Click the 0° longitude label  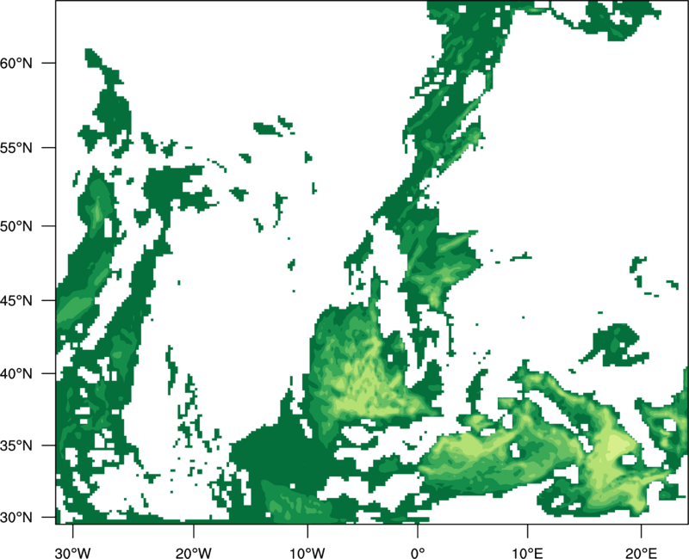(x=418, y=553)
